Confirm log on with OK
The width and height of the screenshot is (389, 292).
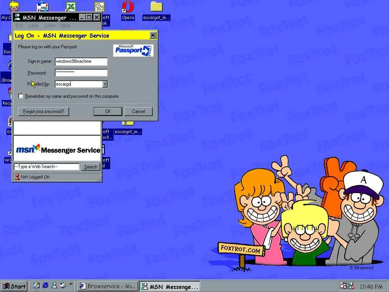(108, 111)
